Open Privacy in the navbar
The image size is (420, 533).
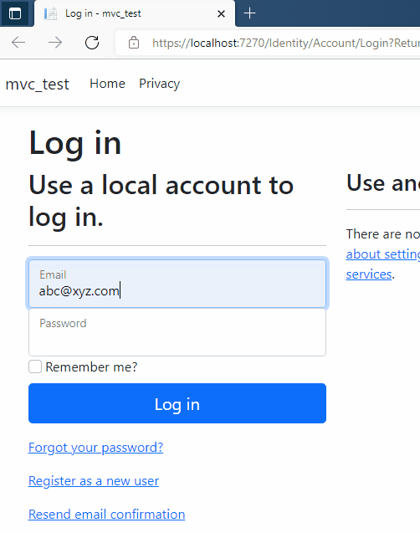coord(159,84)
